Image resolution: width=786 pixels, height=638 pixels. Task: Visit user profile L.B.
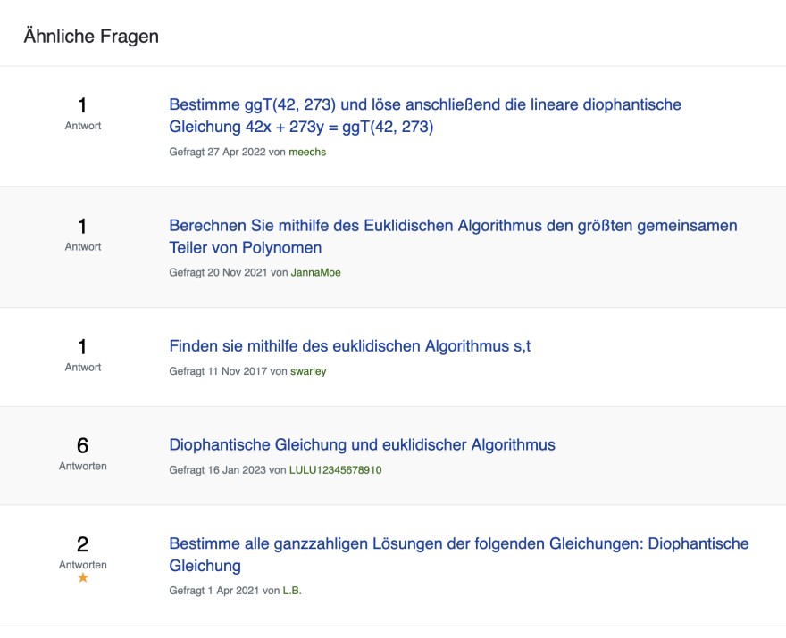pyautogui.click(x=292, y=591)
